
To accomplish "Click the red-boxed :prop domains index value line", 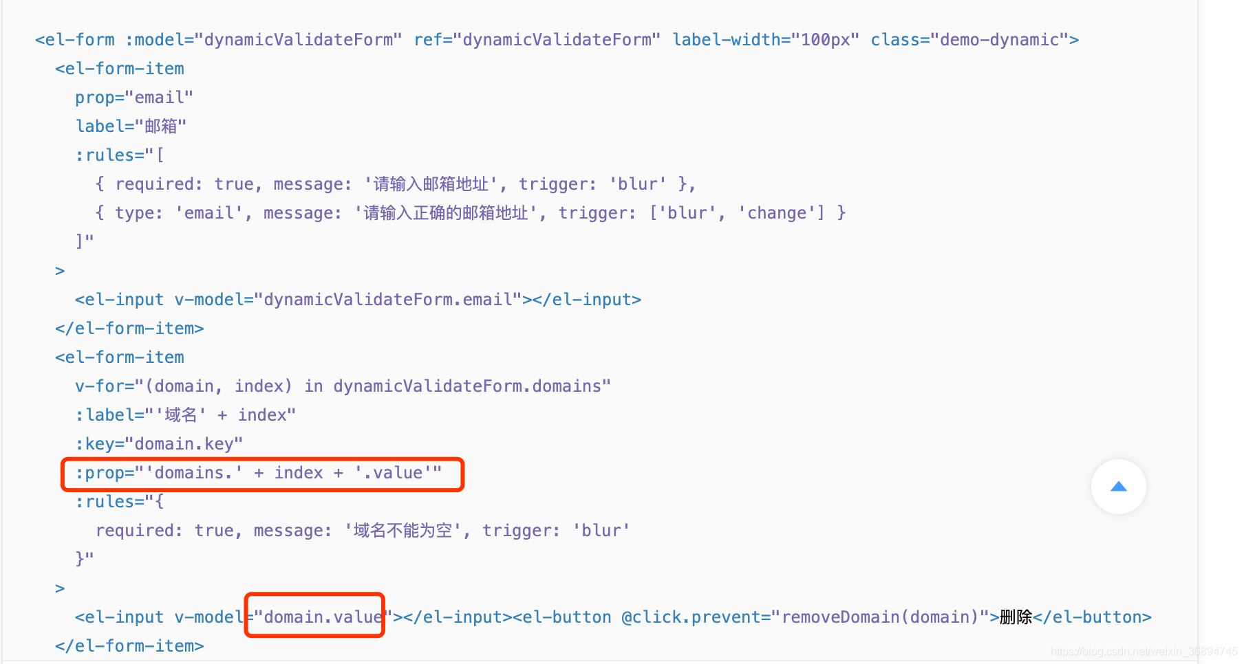I will [x=259, y=473].
